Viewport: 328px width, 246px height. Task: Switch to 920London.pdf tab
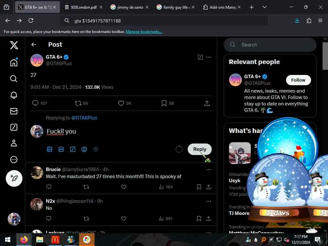click(84, 7)
